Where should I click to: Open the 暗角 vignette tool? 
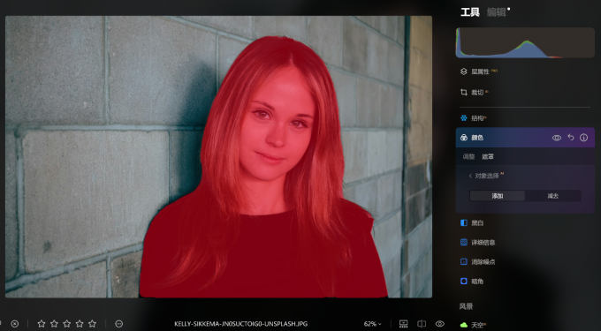coord(472,282)
